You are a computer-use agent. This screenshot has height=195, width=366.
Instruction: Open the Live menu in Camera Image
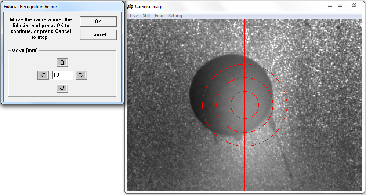[x=134, y=16]
